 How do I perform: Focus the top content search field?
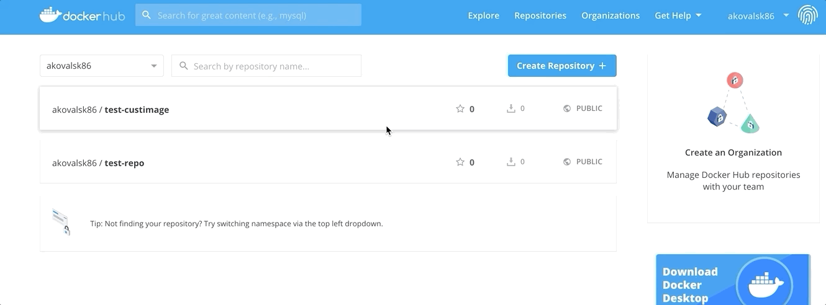pos(248,15)
